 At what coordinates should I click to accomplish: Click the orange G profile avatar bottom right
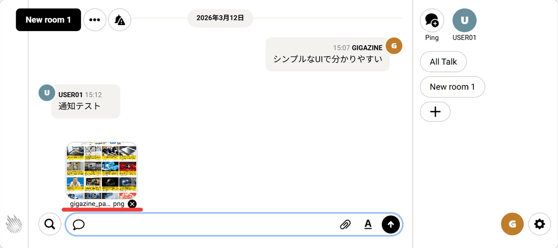(x=512, y=224)
